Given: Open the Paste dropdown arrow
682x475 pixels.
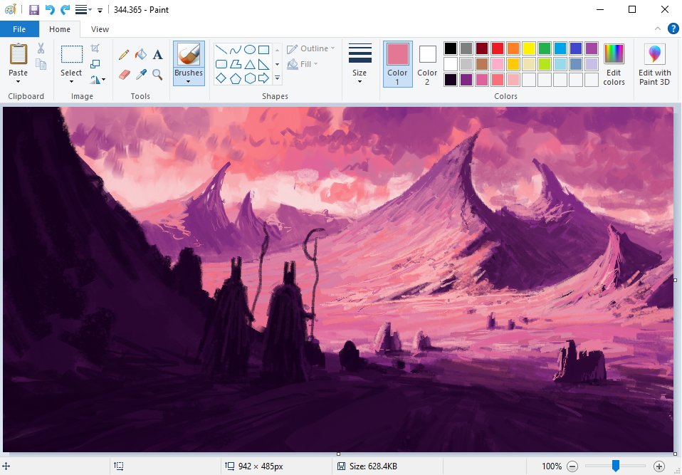Looking at the screenshot, I should (19, 81).
